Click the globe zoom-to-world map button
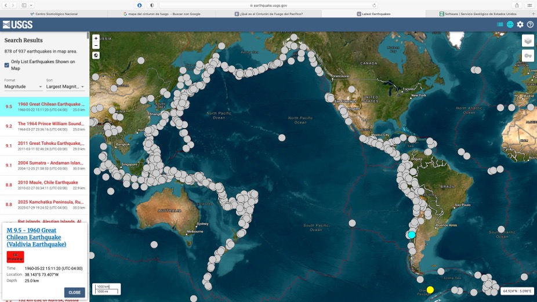537x302 pixels. (x=96, y=56)
